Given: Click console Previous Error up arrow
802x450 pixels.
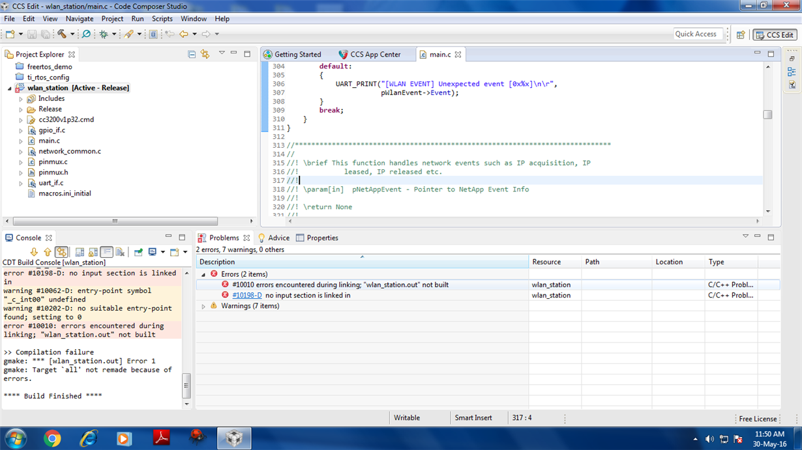Looking at the screenshot, I should [48, 252].
